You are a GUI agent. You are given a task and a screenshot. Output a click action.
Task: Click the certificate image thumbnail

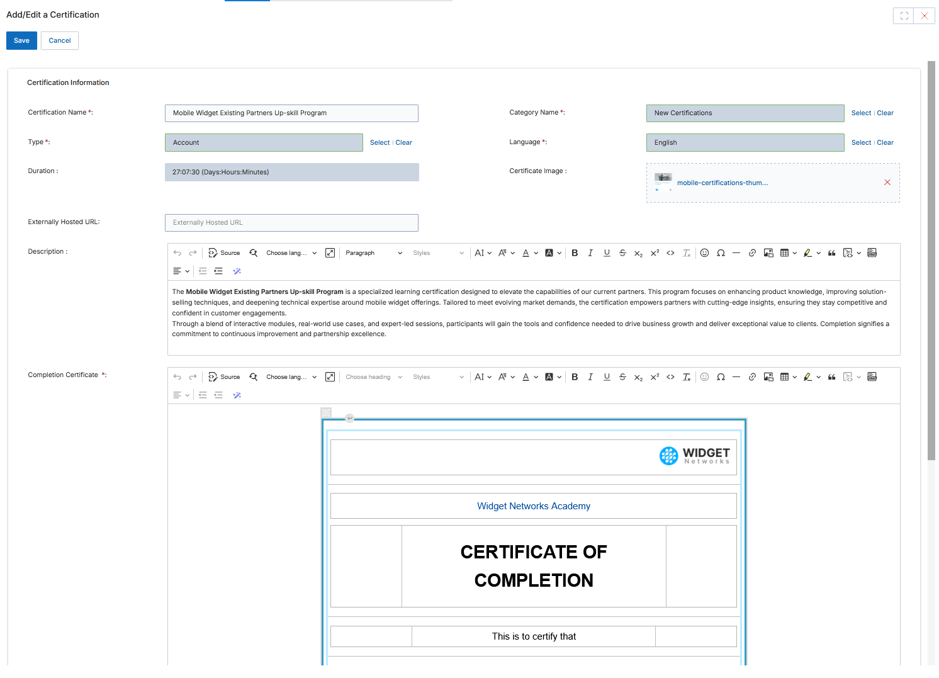[663, 182]
